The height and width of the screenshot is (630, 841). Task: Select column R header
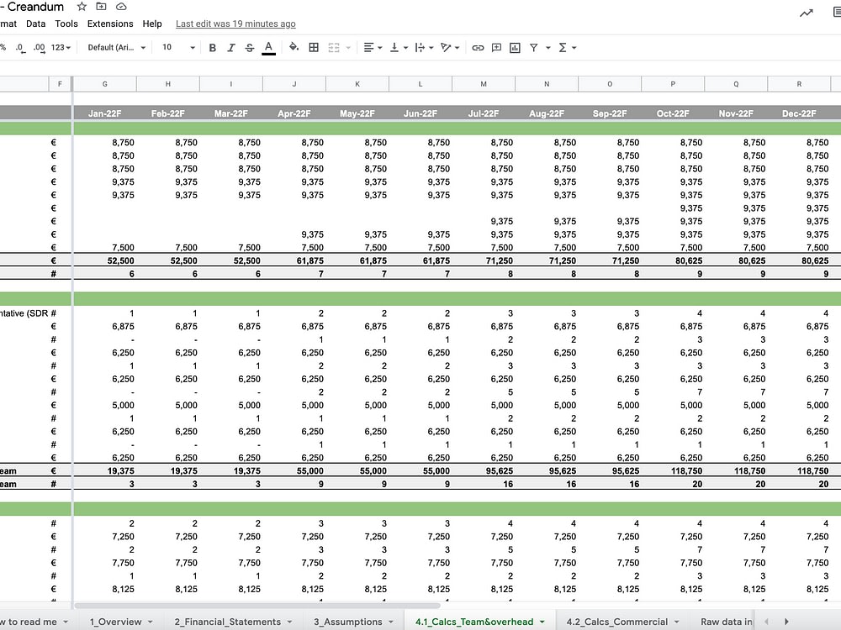799,84
